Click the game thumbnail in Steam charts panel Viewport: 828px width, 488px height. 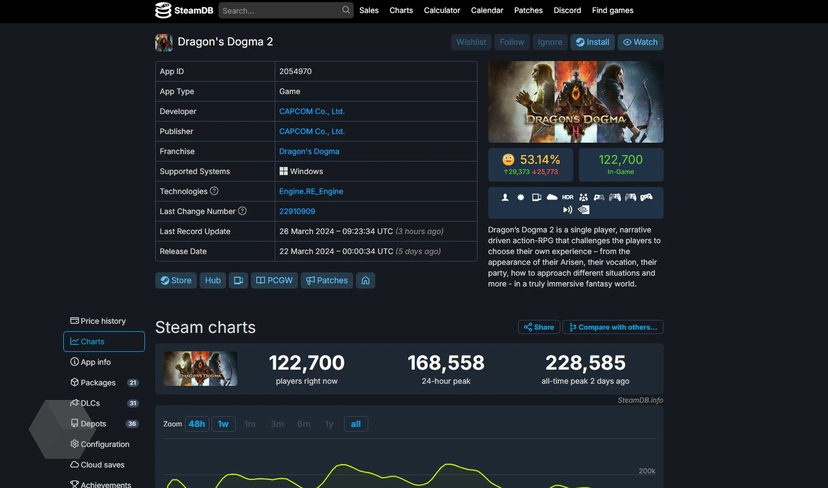tap(200, 369)
